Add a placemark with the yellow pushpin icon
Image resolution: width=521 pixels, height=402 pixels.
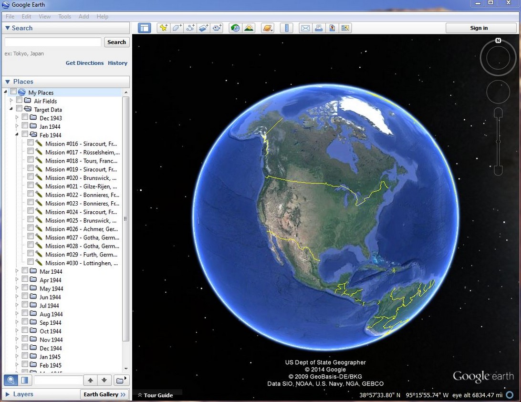coord(164,28)
